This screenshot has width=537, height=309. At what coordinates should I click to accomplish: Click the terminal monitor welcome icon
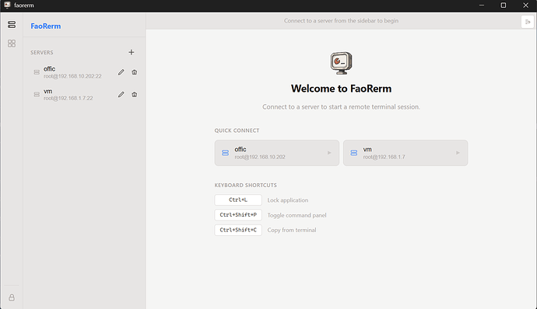pos(341,63)
